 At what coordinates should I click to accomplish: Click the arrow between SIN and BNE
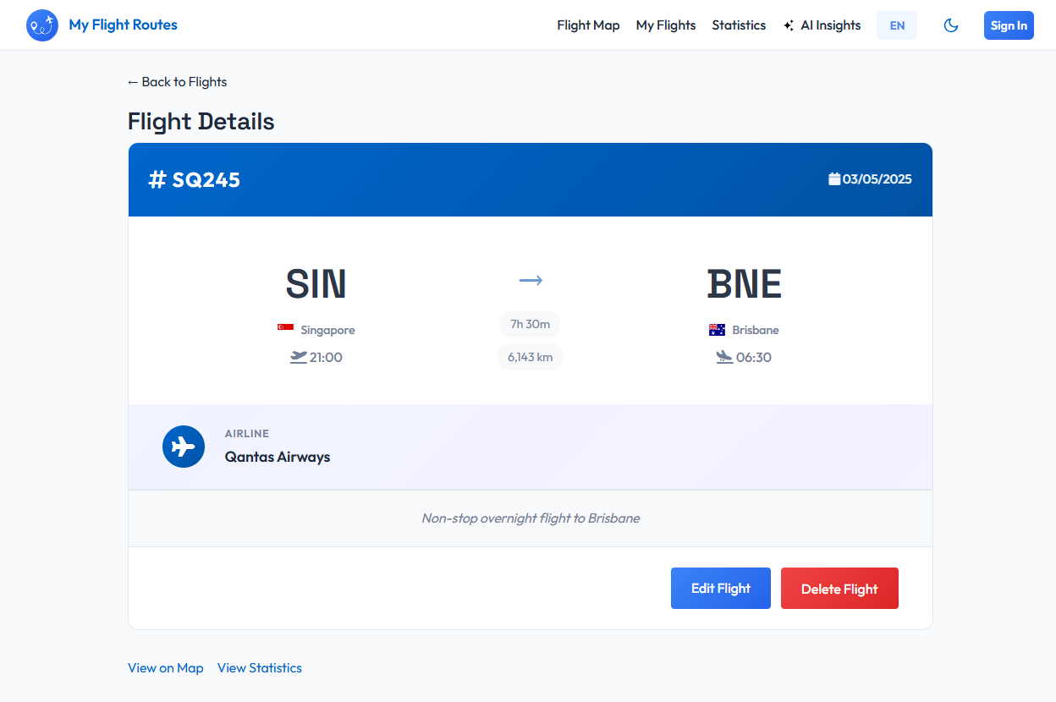531,279
